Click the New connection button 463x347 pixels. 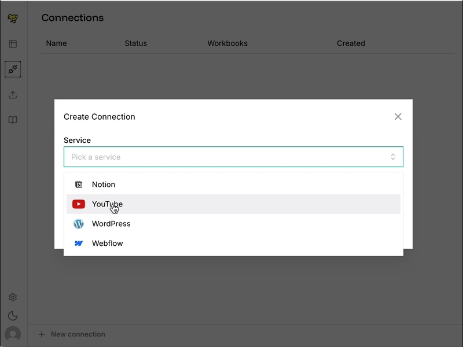tap(72, 334)
